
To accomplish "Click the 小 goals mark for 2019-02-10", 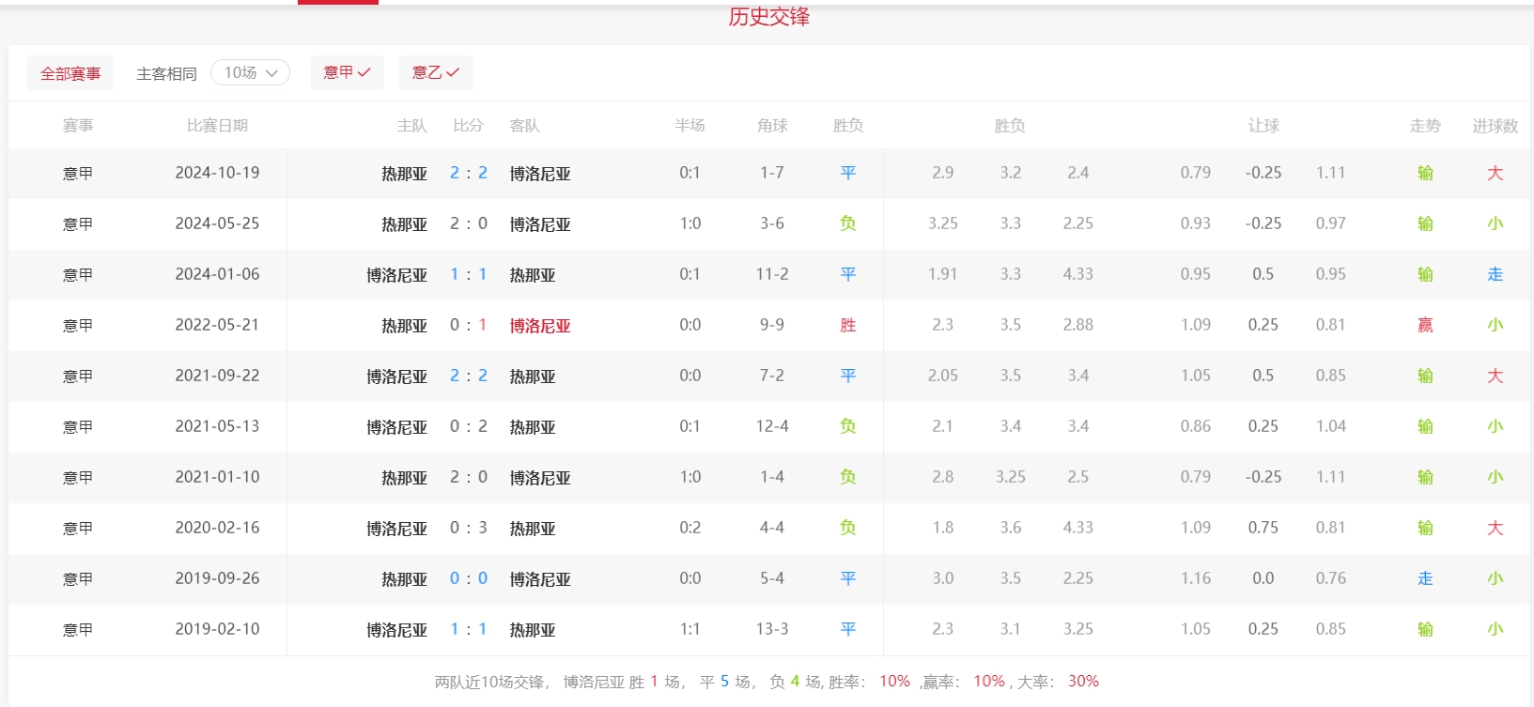I will [1495, 629].
